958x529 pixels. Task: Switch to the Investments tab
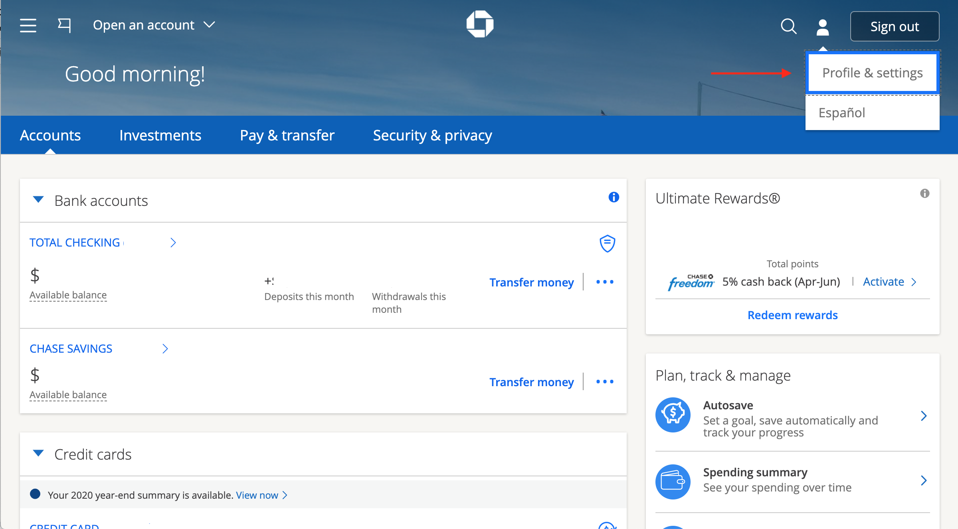pos(160,135)
